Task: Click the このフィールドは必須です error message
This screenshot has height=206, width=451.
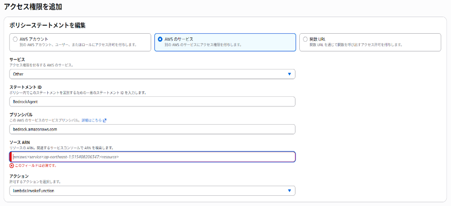Action: click(35, 165)
